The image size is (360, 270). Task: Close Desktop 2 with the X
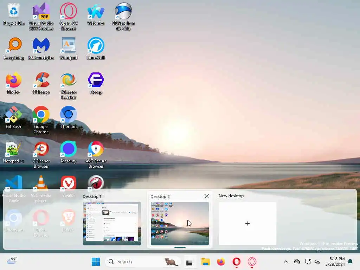click(x=207, y=196)
